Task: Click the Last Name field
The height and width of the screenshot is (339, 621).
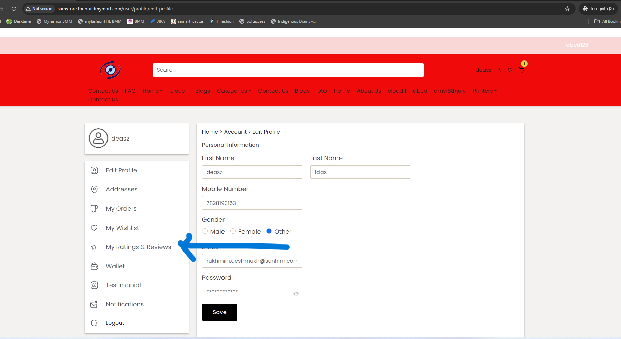Action: 360,172
